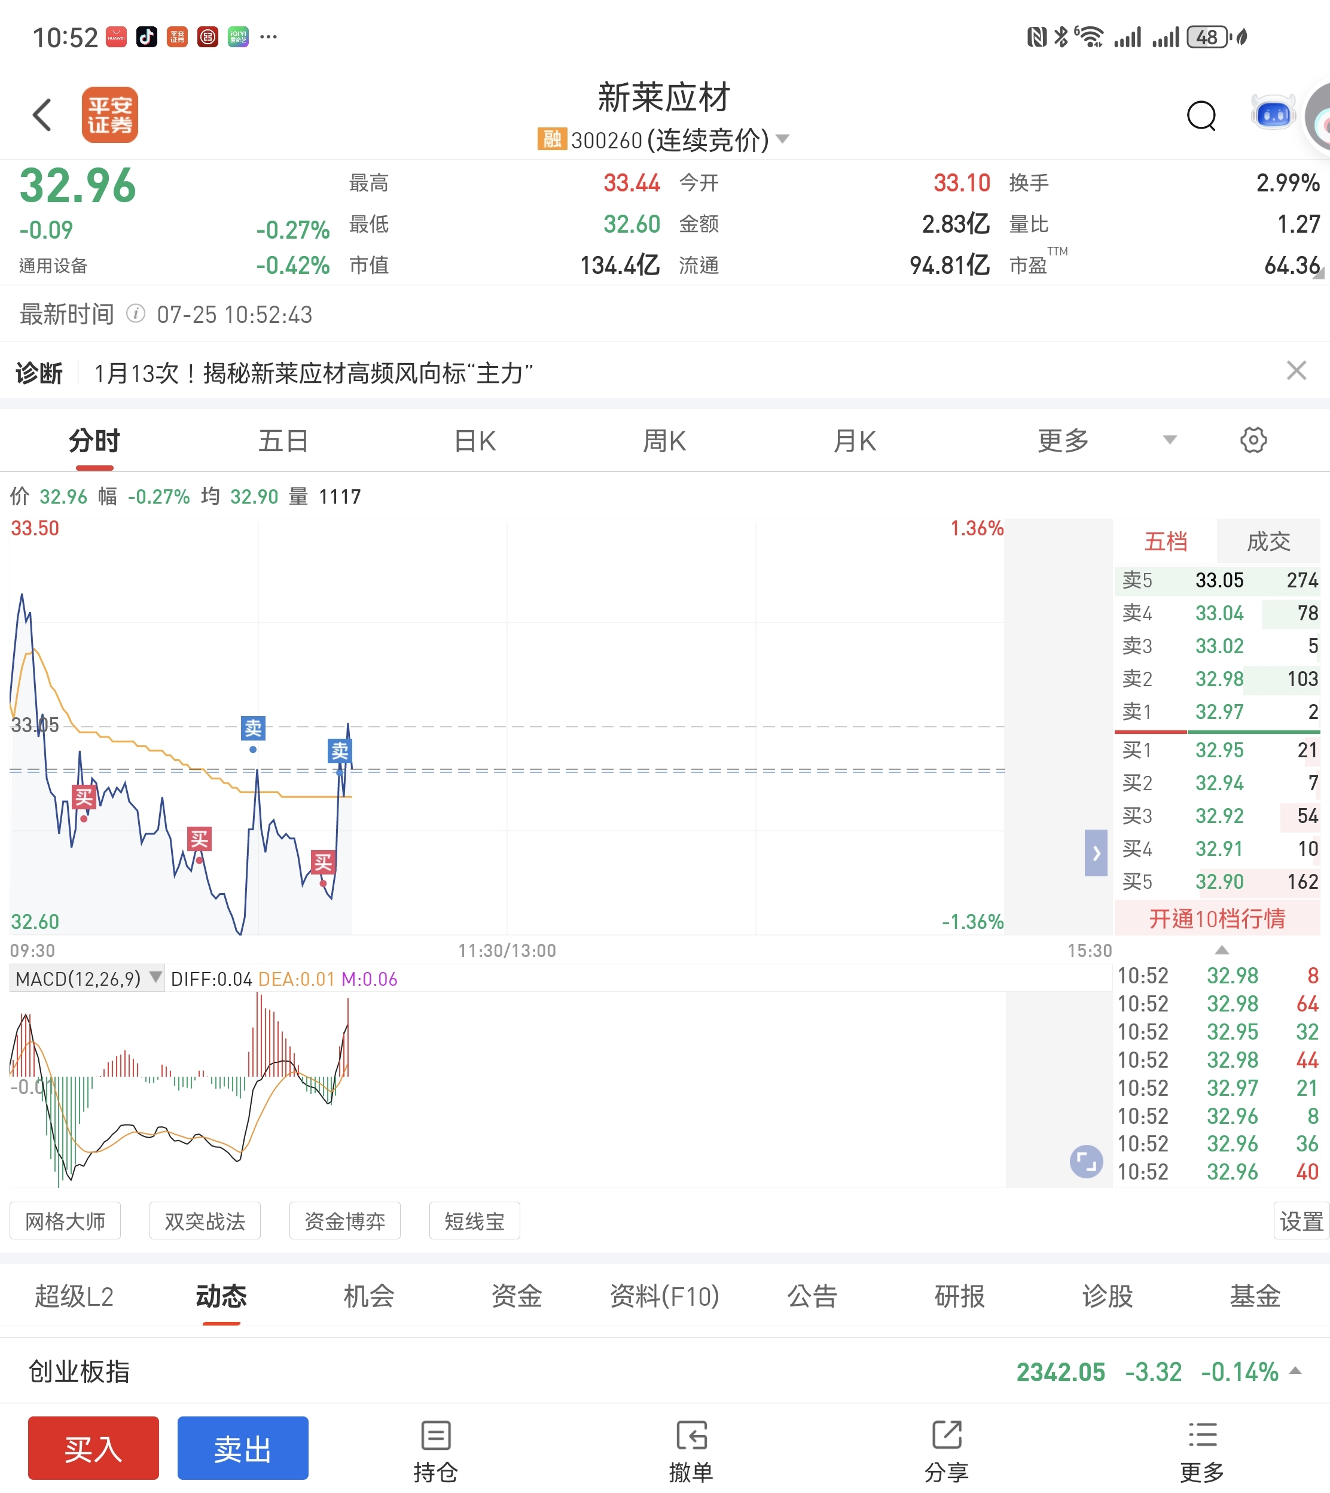
Task: Open MACD(12,26,9) indicator dropdown
Action: pos(86,979)
